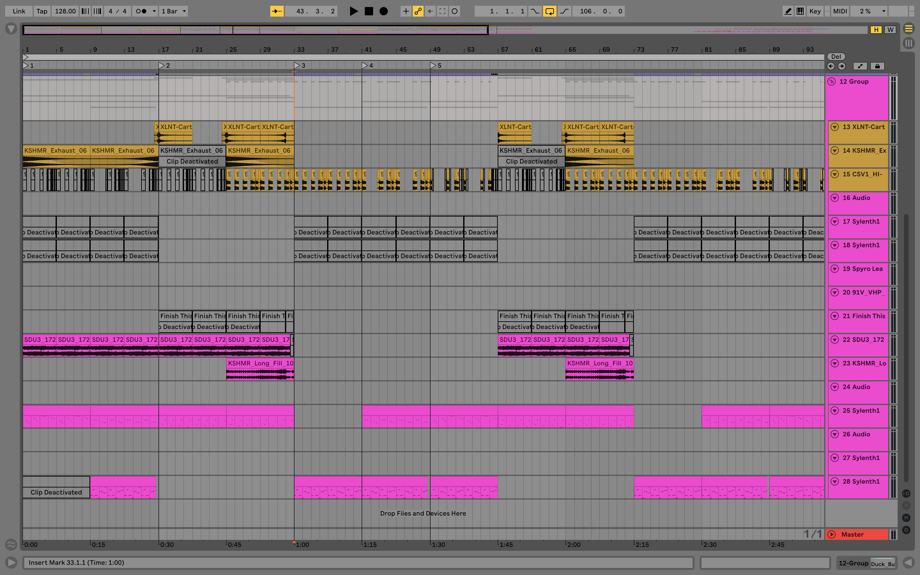Nudge tempo down button

(85, 11)
